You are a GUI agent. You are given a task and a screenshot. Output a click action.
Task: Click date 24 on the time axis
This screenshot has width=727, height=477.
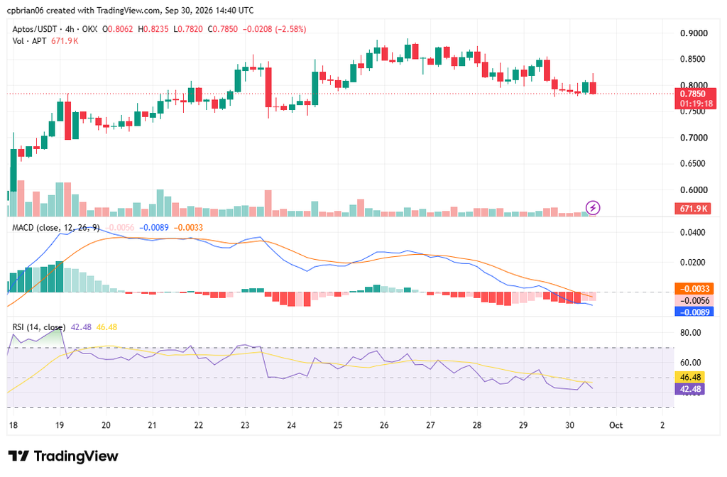pos(291,425)
